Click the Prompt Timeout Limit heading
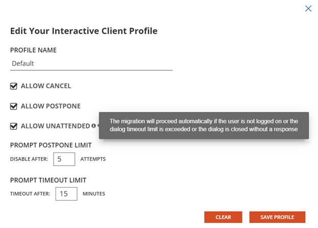The width and height of the screenshot is (318, 228). 48,180
